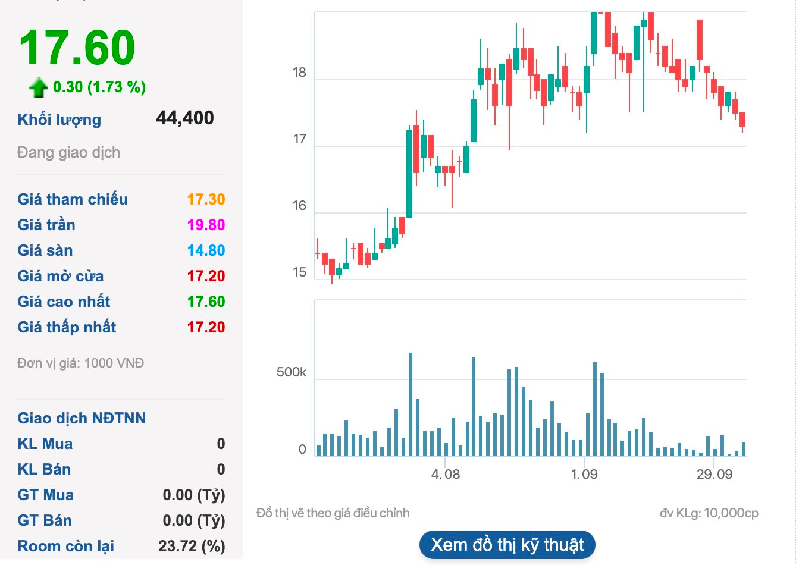Open the 'Xem đồ thị kỹ thuật' button
Viewport: 796px width, 565px height.
click(507, 545)
